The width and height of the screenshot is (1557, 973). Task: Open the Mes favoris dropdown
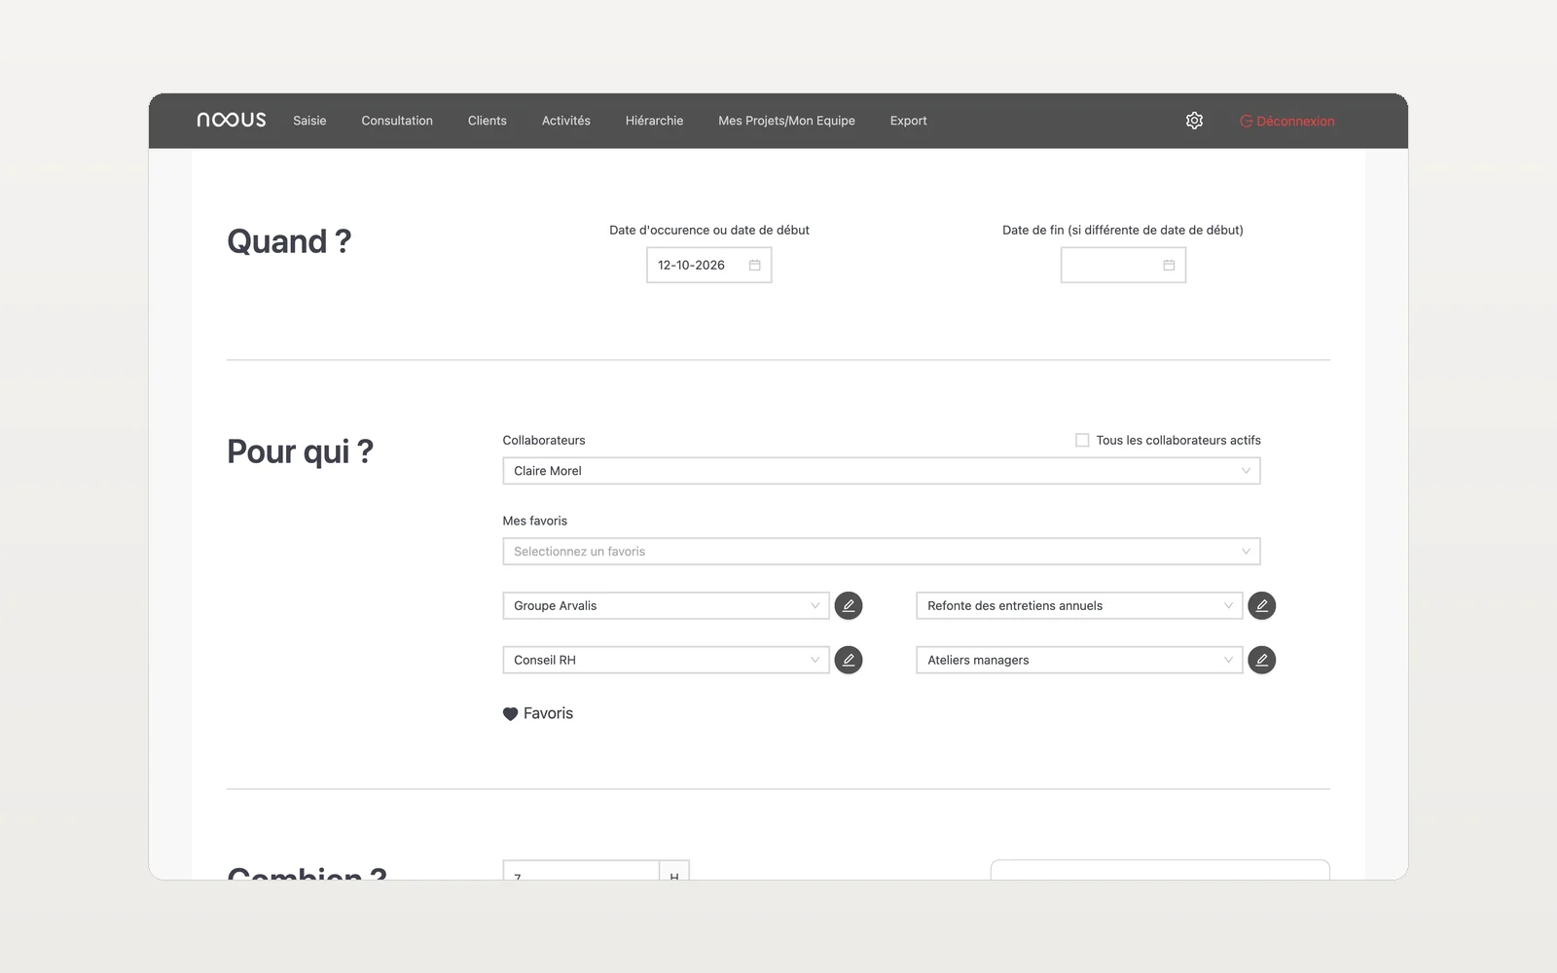(x=881, y=551)
